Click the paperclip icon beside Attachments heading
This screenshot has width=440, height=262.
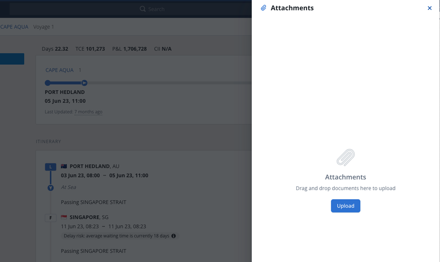[263, 8]
